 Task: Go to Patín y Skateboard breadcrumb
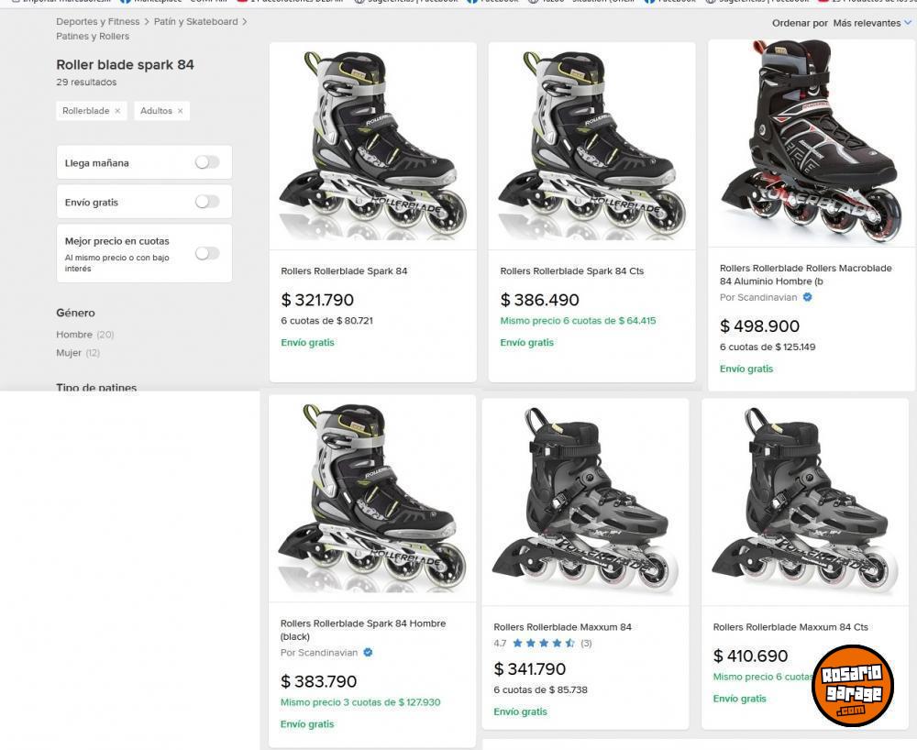196,21
